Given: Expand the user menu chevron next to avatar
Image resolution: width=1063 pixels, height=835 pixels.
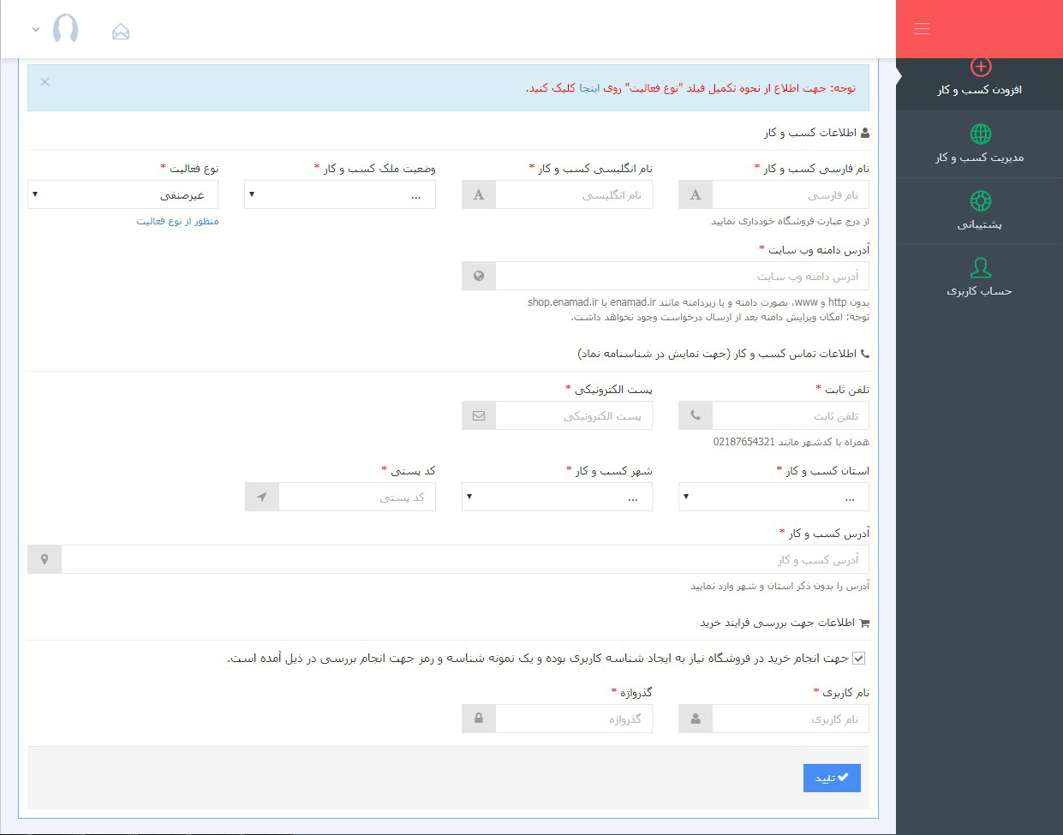Looking at the screenshot, I should [35, 29].
